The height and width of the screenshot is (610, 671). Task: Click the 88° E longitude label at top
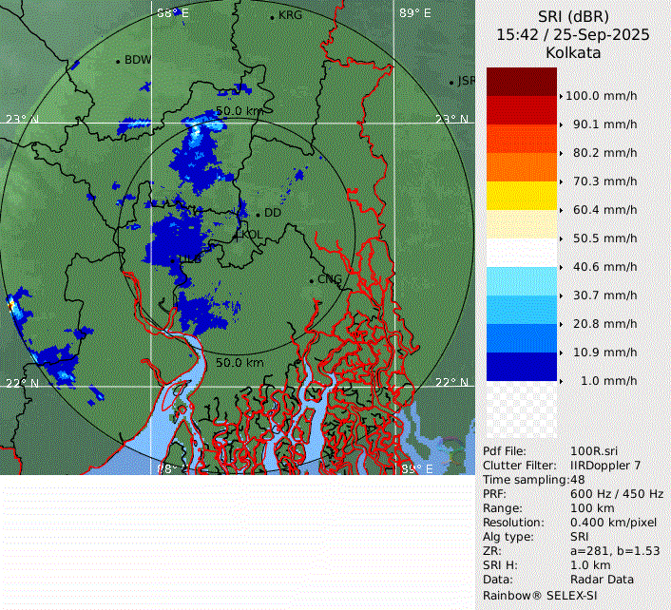coord(173,12)
